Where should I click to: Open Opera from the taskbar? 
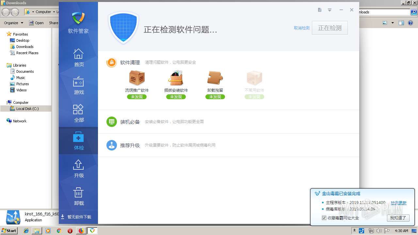[x=70, y=231]
